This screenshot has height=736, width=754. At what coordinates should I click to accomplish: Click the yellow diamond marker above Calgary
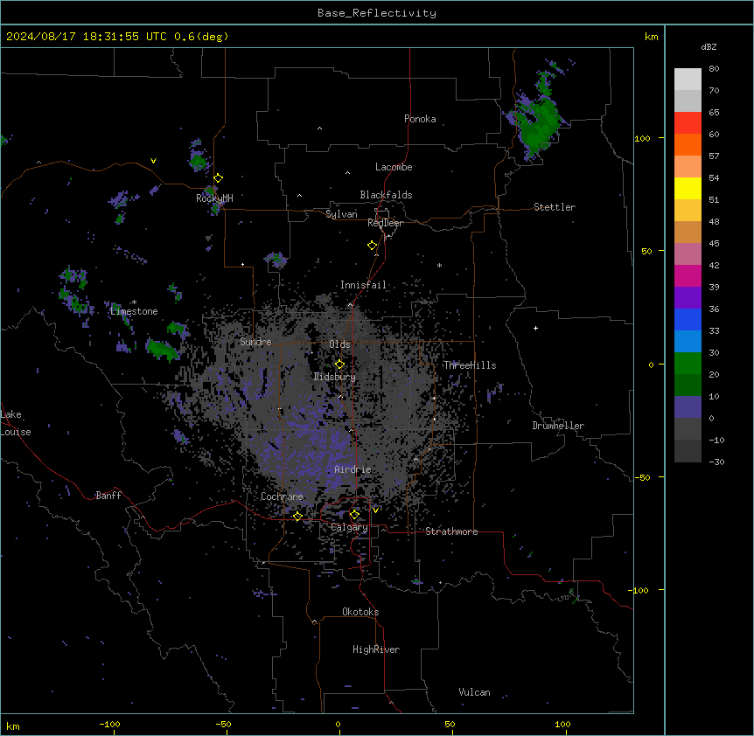[x=354, y=515]
